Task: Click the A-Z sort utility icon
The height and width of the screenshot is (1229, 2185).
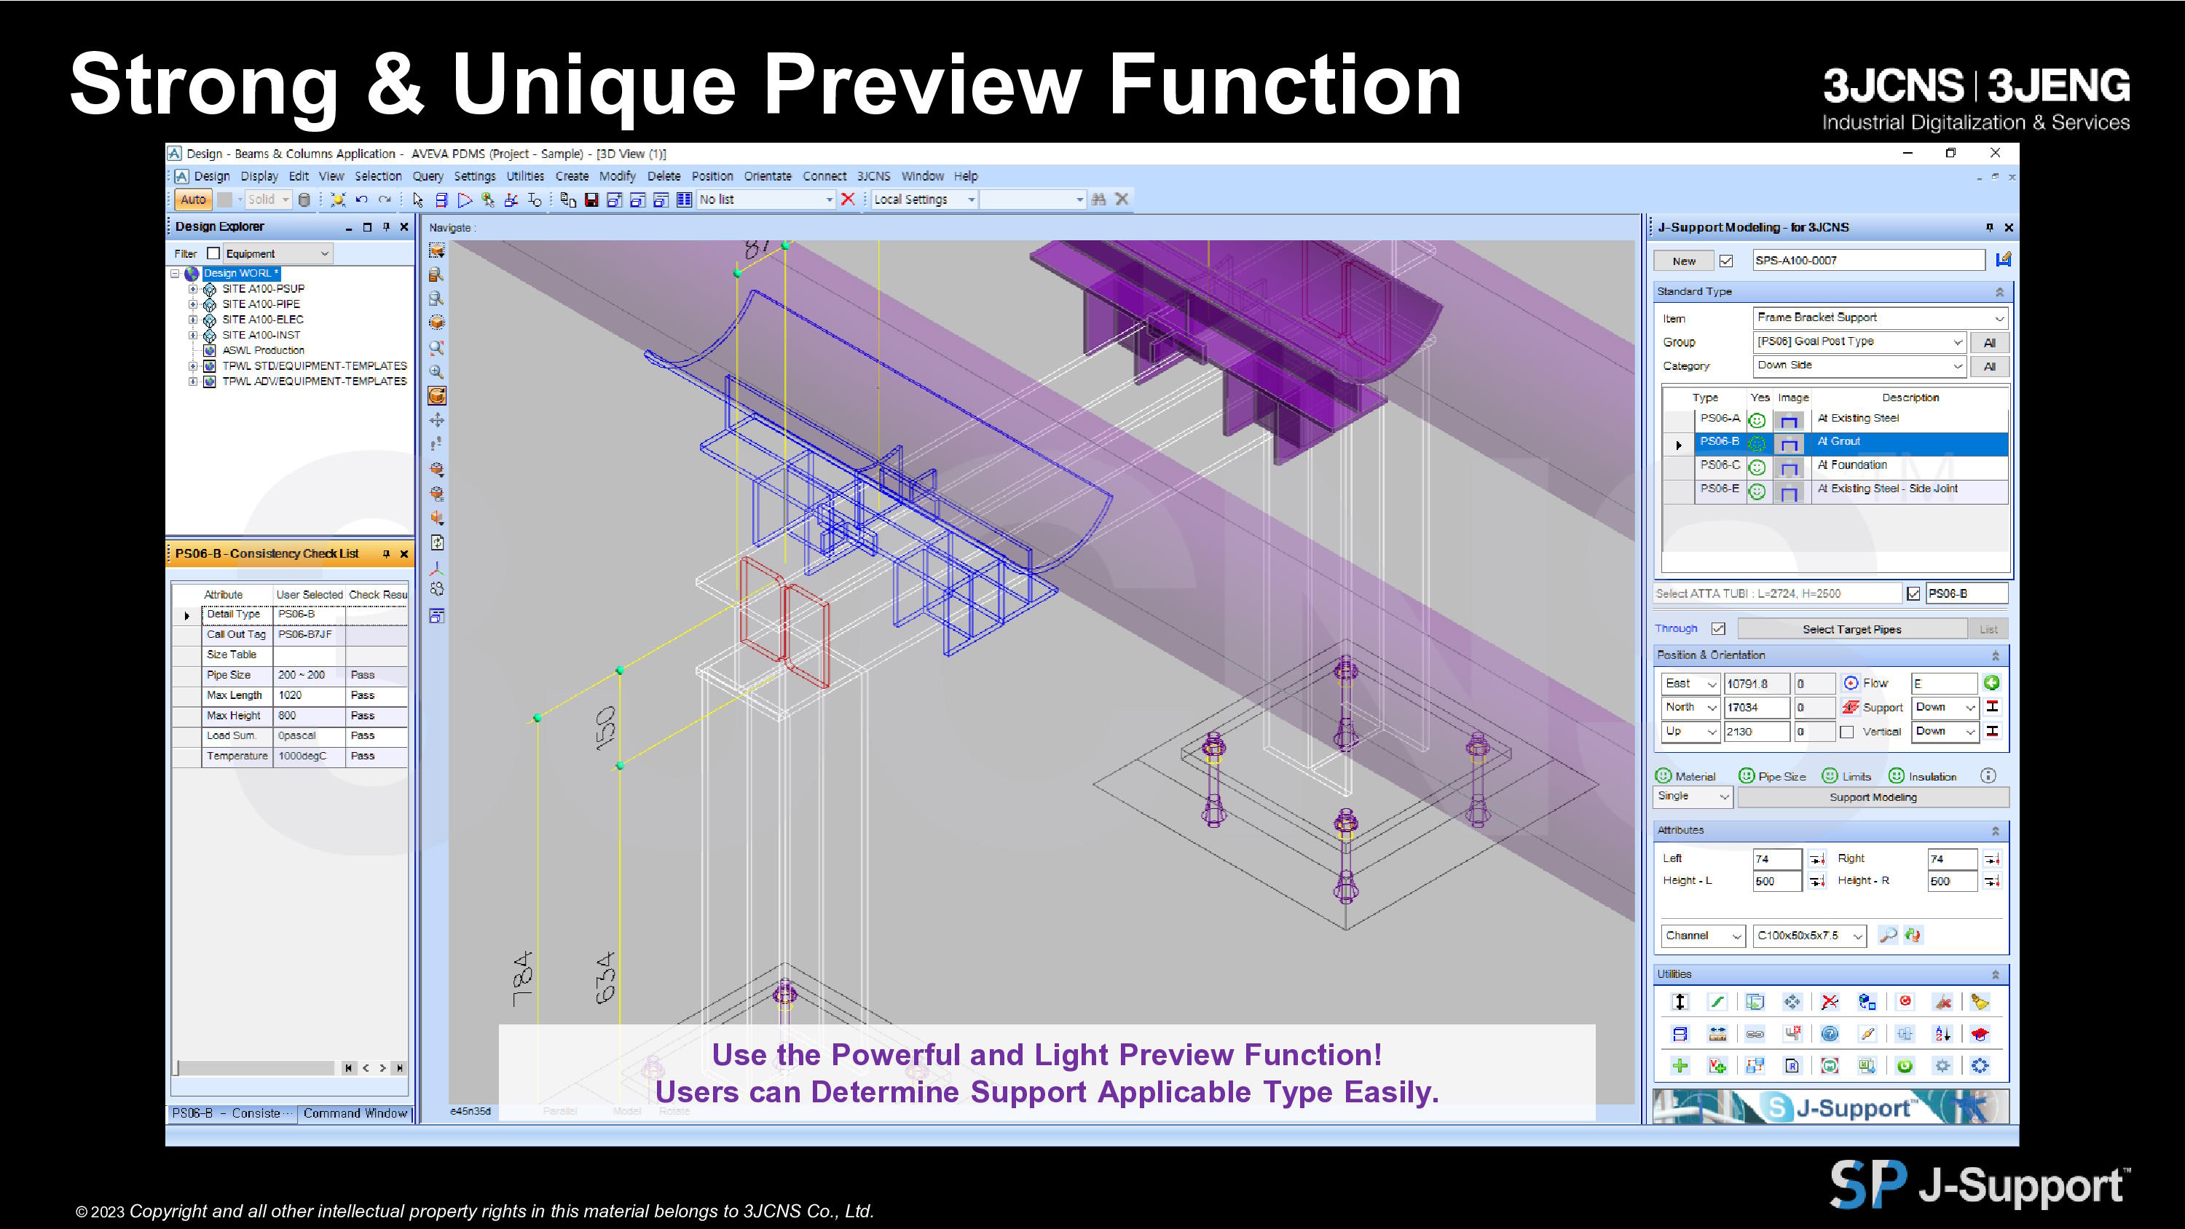Action: click(x=1942, y=1034)
